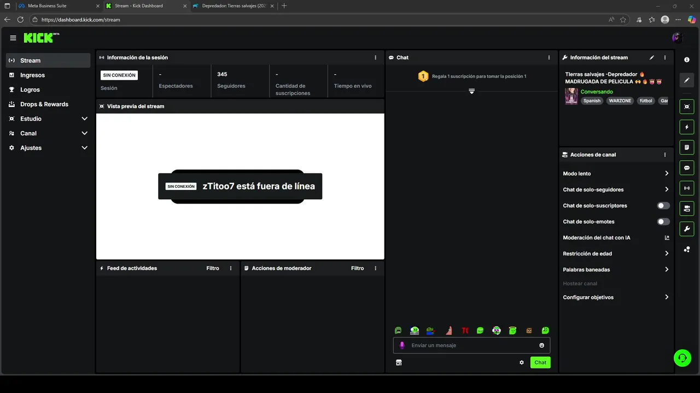Open Acciones de moderador options menu

click(375, 268)
